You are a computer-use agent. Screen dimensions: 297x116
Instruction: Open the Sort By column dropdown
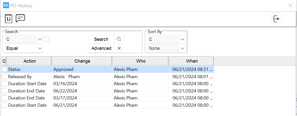tap(182, 39)
